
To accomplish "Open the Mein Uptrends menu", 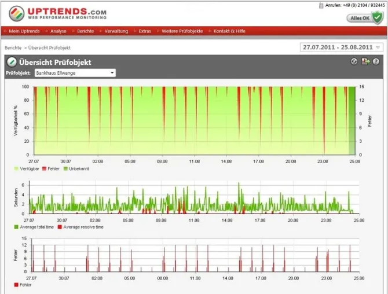I will click(x=24, y=31).
